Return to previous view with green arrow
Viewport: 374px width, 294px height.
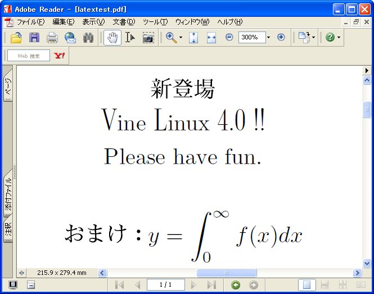click(x=236, y=285)
